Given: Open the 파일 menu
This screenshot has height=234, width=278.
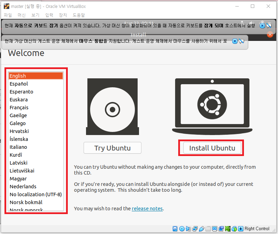Looking at the screenshot, I should [8, 15].
